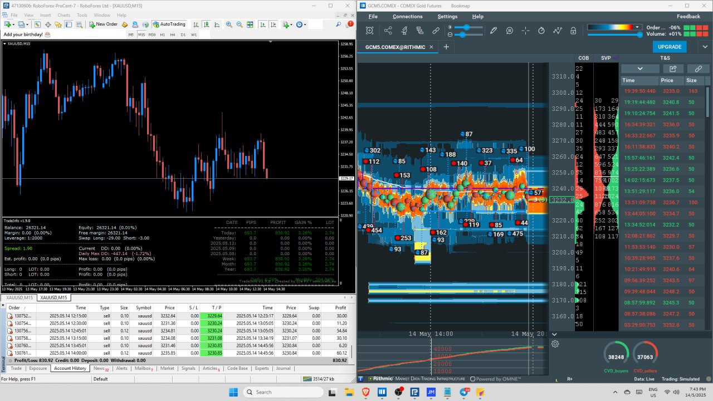Toggle the chart shift icon
The width and height of the screenshot is (713, 401).
click(274, 25)
